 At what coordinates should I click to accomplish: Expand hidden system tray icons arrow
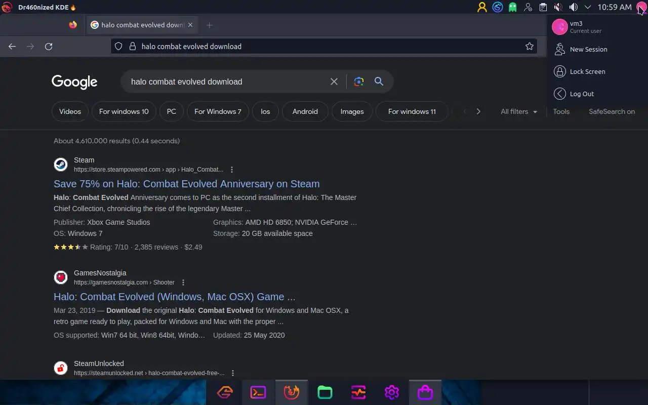point(588,7)
